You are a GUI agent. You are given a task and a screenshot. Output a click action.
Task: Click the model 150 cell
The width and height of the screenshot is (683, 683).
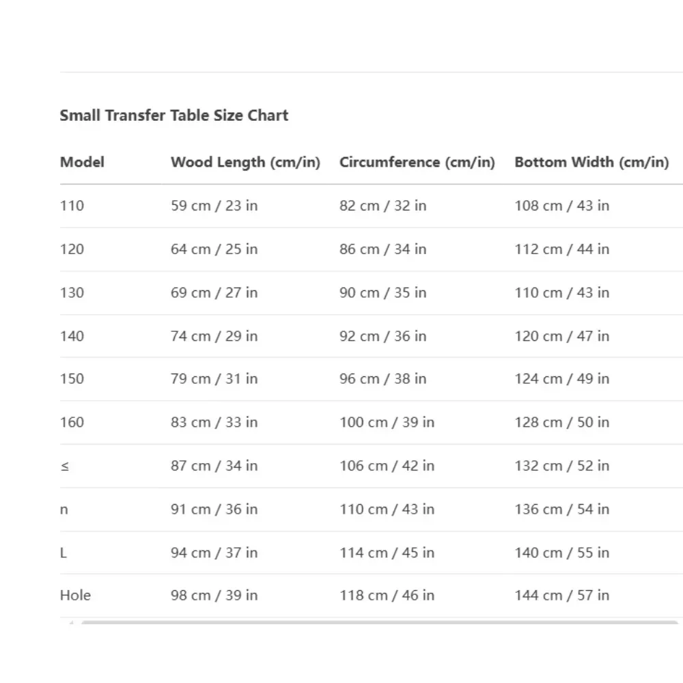click(x=72, y=378)
